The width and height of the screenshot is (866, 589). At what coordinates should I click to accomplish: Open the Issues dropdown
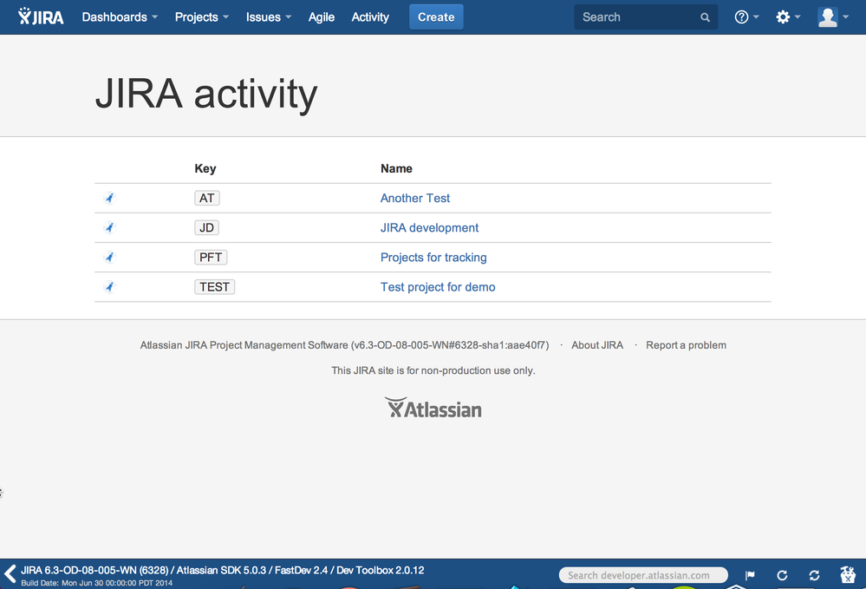coord(269,17)
